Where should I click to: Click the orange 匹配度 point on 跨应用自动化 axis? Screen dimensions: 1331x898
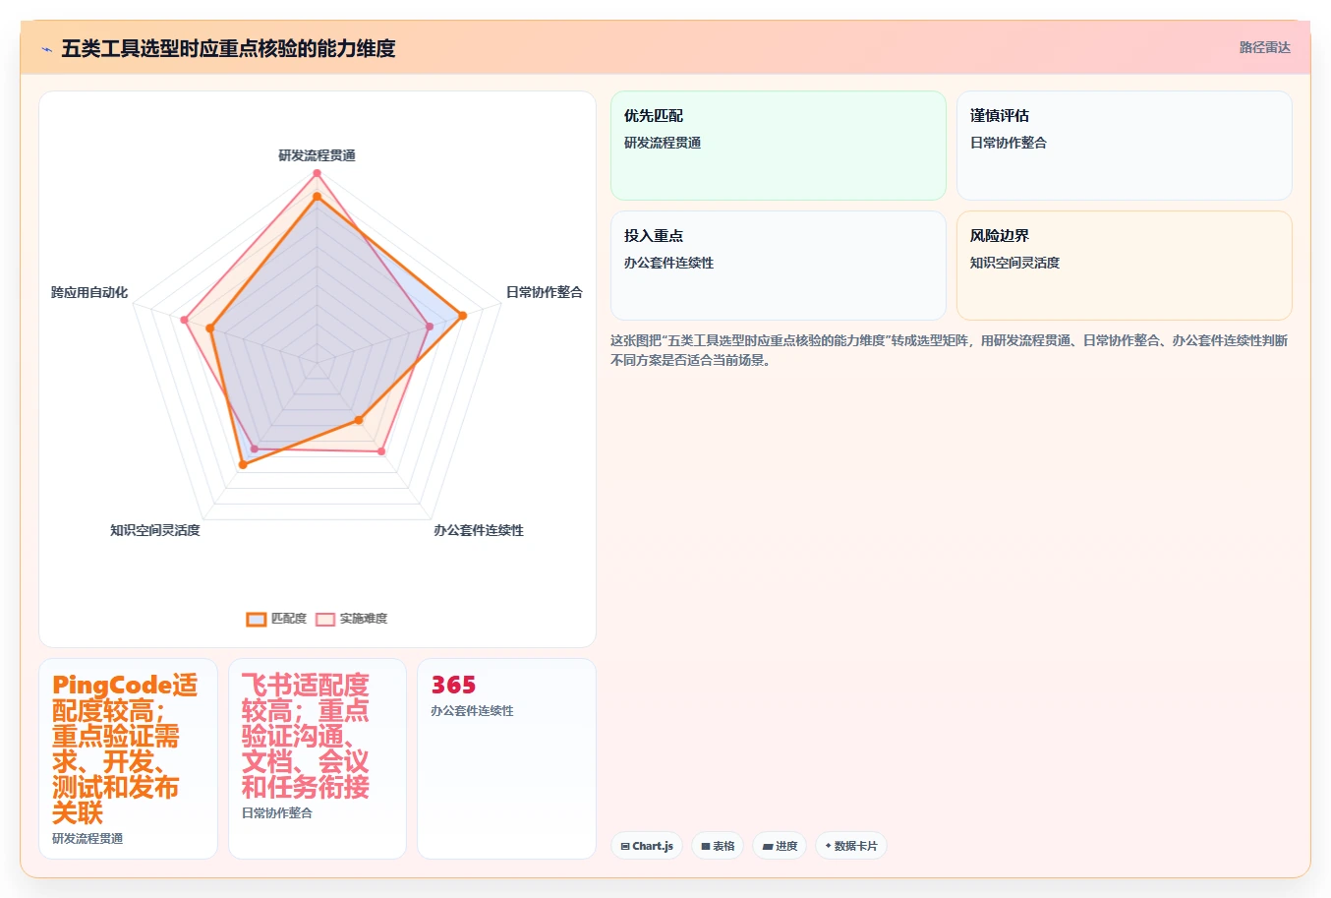pyautogui.click(x=210, y=329)
